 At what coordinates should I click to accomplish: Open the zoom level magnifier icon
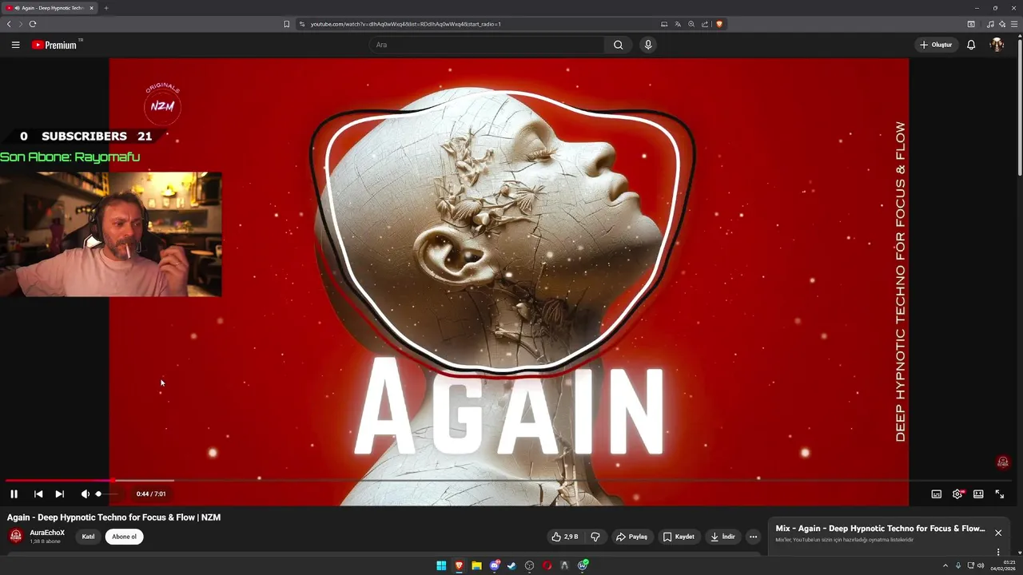[691, 24]
